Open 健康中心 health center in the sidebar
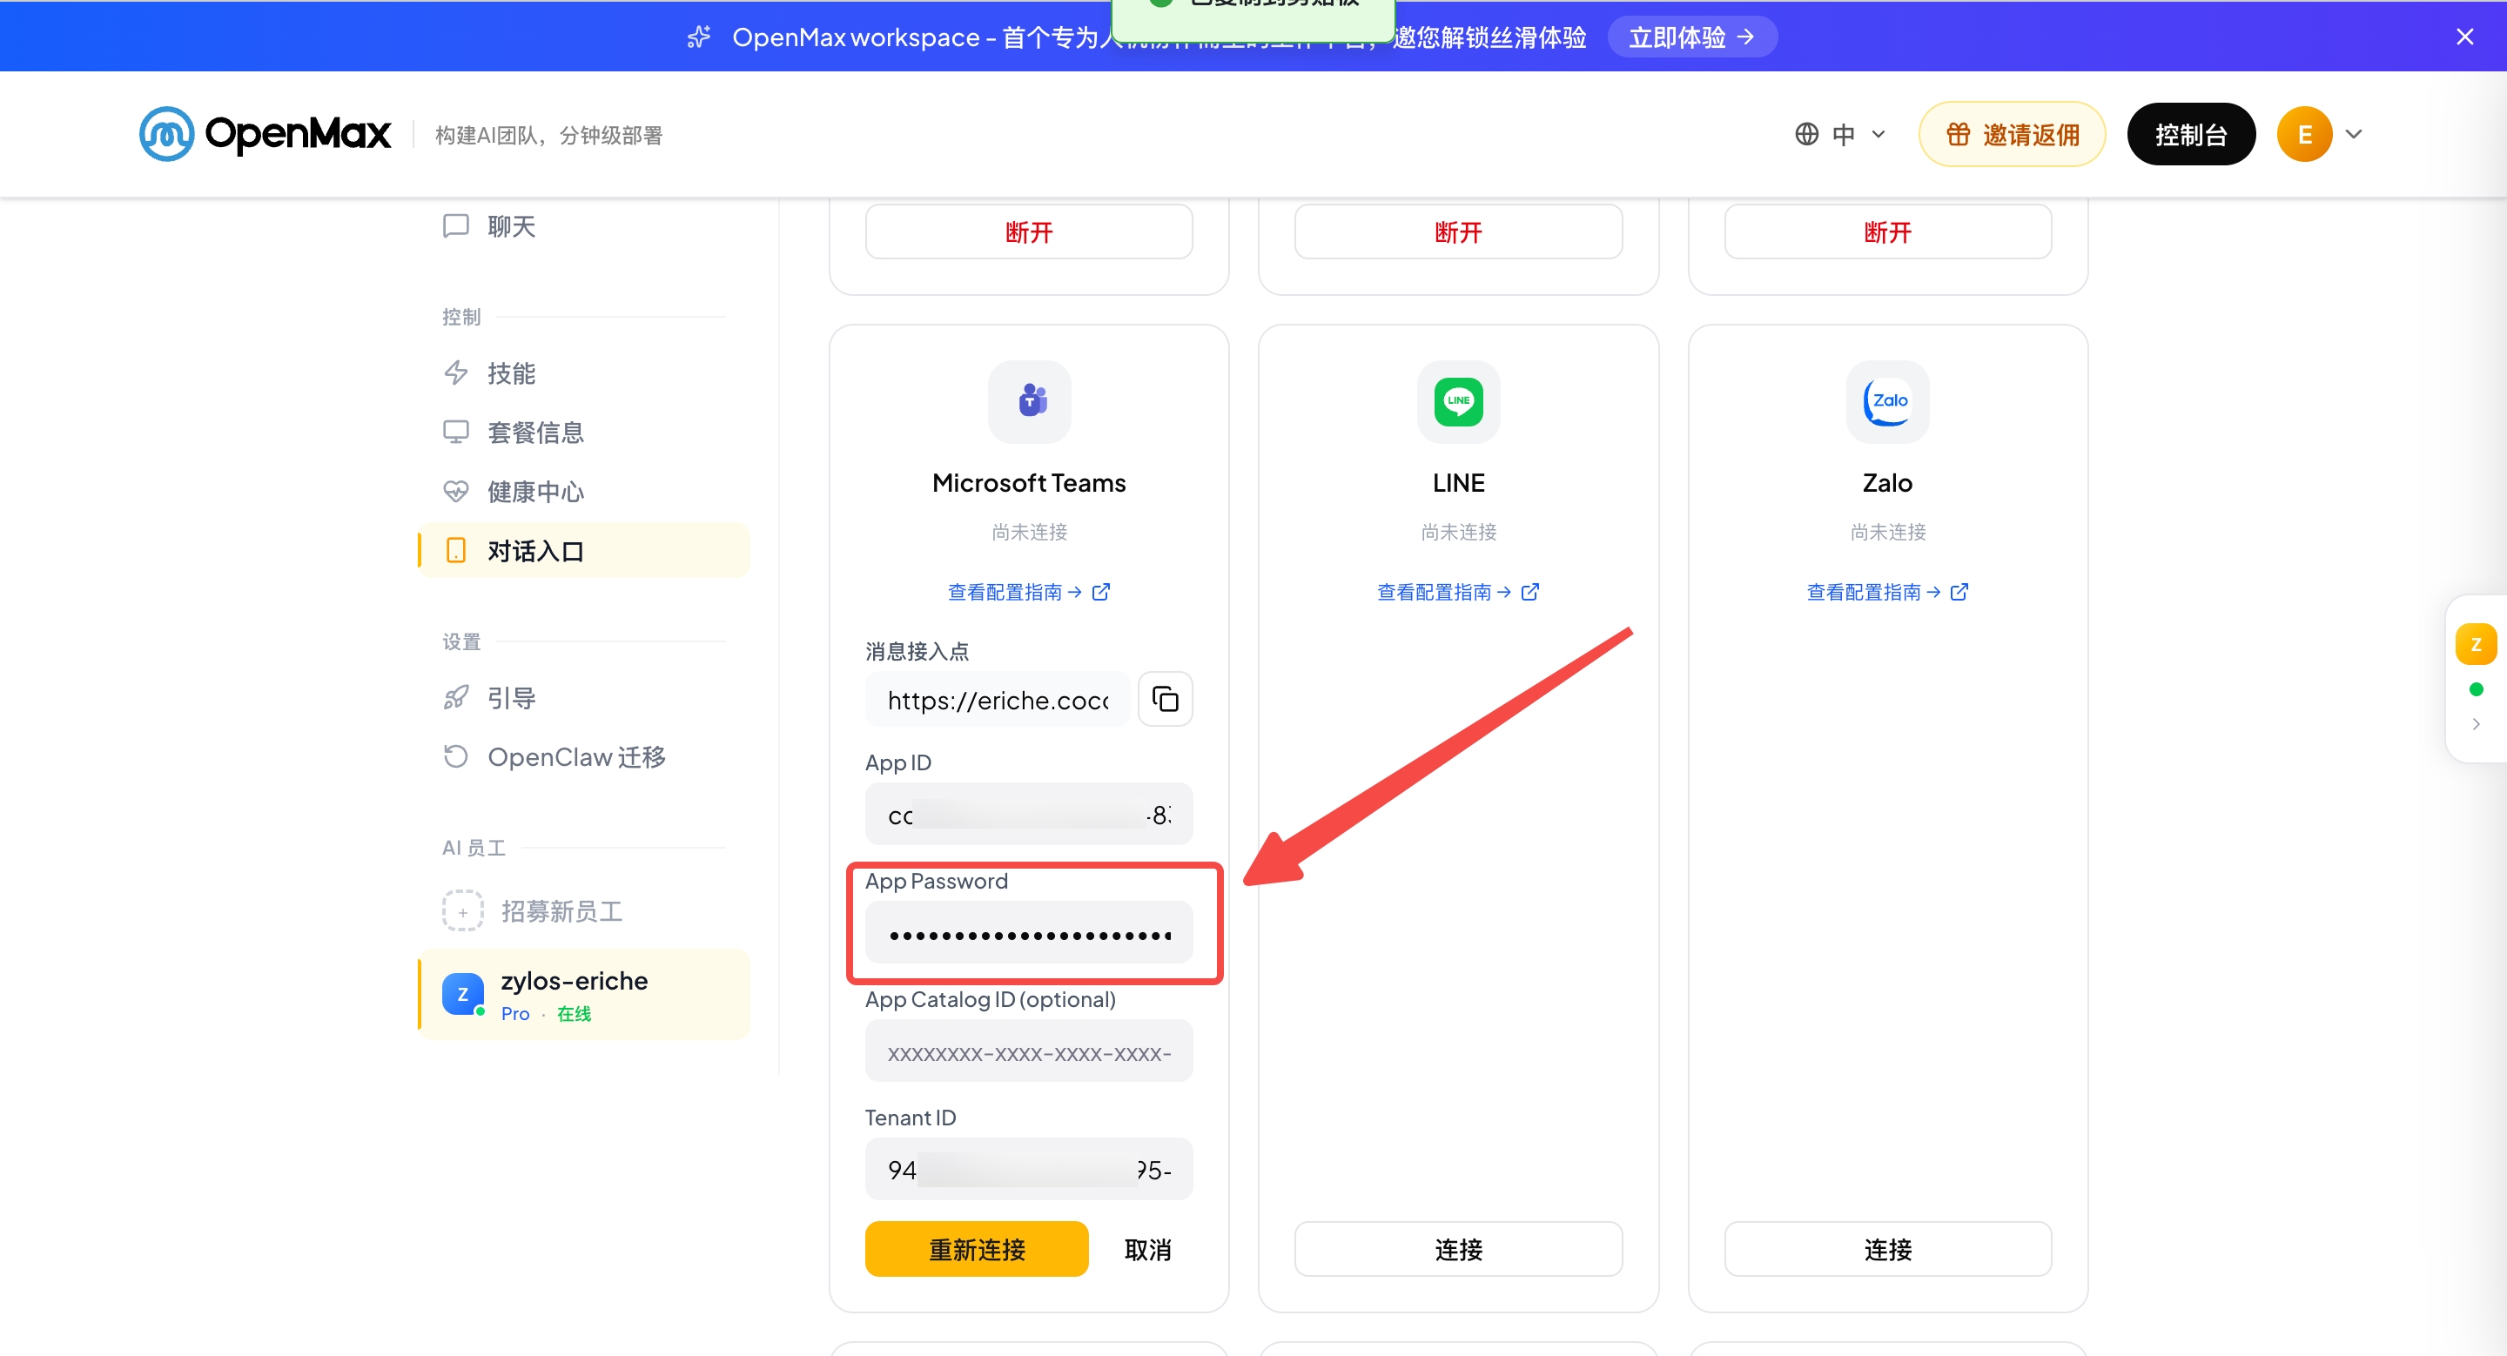The width and height of the screenshot is (2507, 1356). (x=584, y=491)
